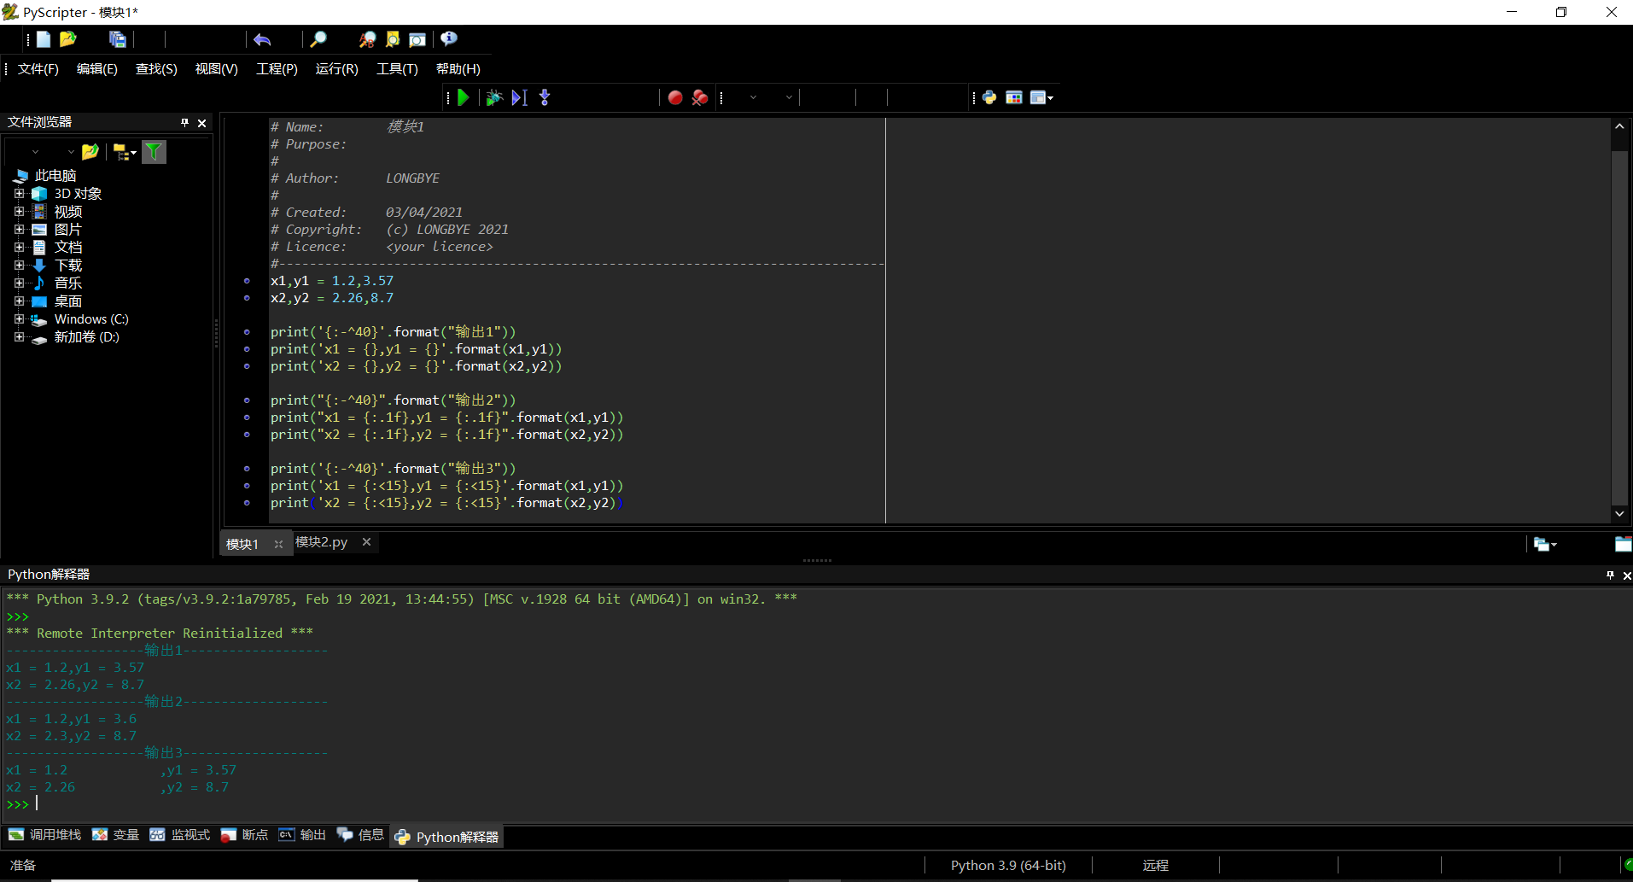Switch to the 模块2.py editor tab

pyautogui.click(x=322, y=542)
